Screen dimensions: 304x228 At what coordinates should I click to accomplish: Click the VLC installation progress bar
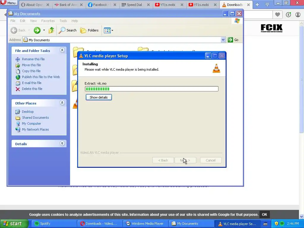pos(152,89)
